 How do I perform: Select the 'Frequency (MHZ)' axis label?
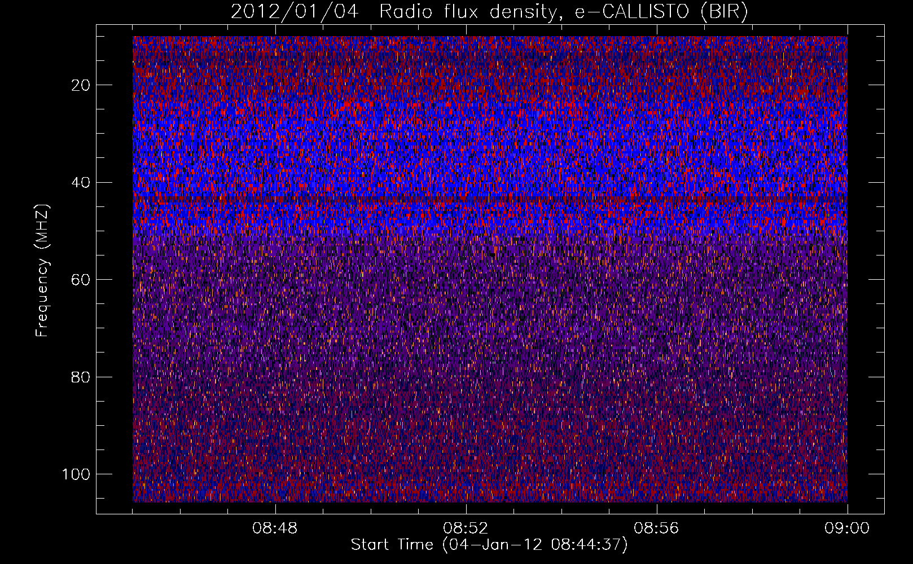tap(42, 270)
